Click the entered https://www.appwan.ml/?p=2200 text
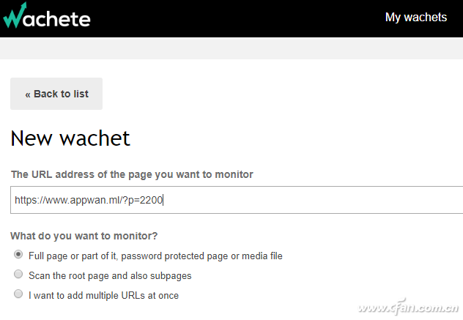The width and height of the screenshot is (463, 320). pos(89,200)
